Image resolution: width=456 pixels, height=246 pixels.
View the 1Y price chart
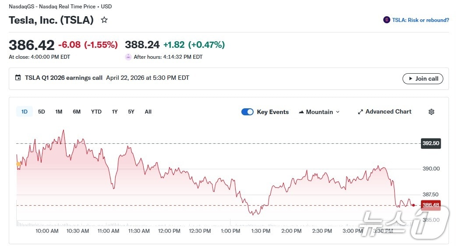coord(115,112)
